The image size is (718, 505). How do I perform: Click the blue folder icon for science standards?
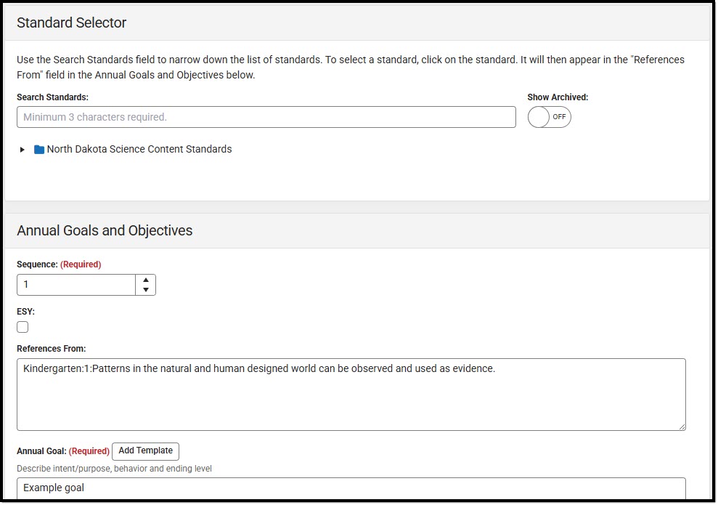click(38, 149)
